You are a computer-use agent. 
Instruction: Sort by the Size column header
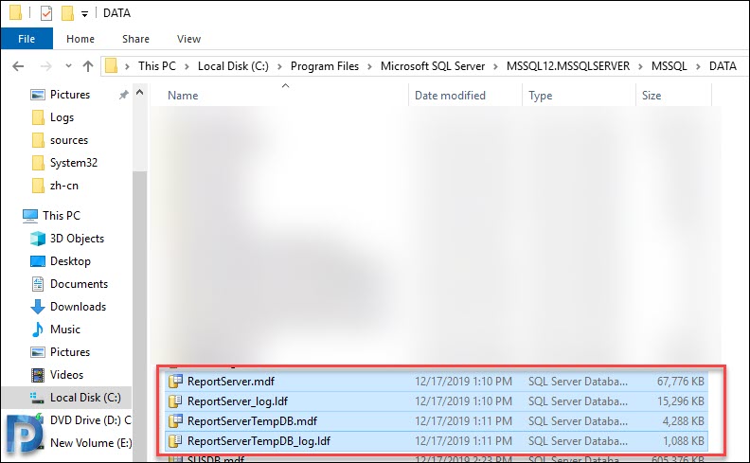674,96
